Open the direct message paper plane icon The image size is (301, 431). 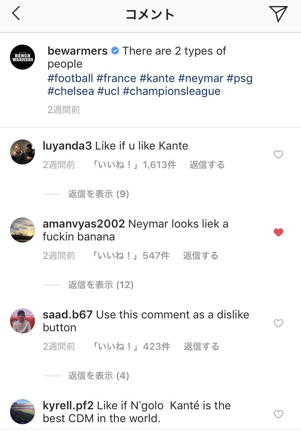tap(278, 14)
